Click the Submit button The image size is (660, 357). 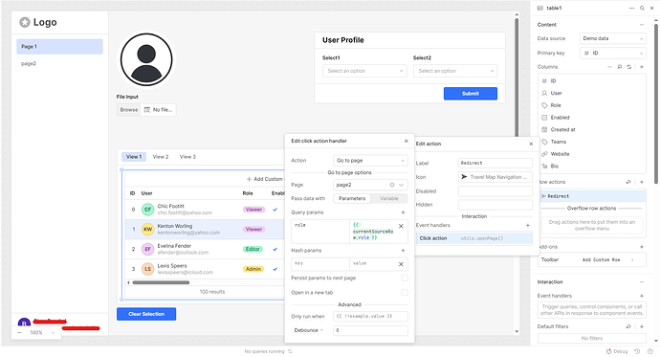pos(471,94)
